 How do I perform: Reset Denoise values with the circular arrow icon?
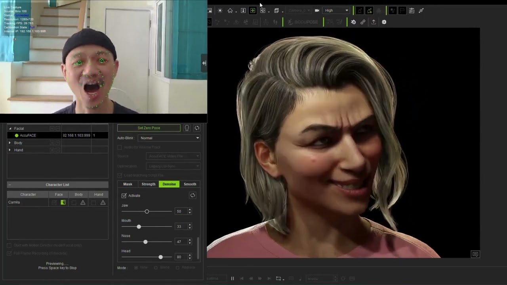[x=193, y=196]
